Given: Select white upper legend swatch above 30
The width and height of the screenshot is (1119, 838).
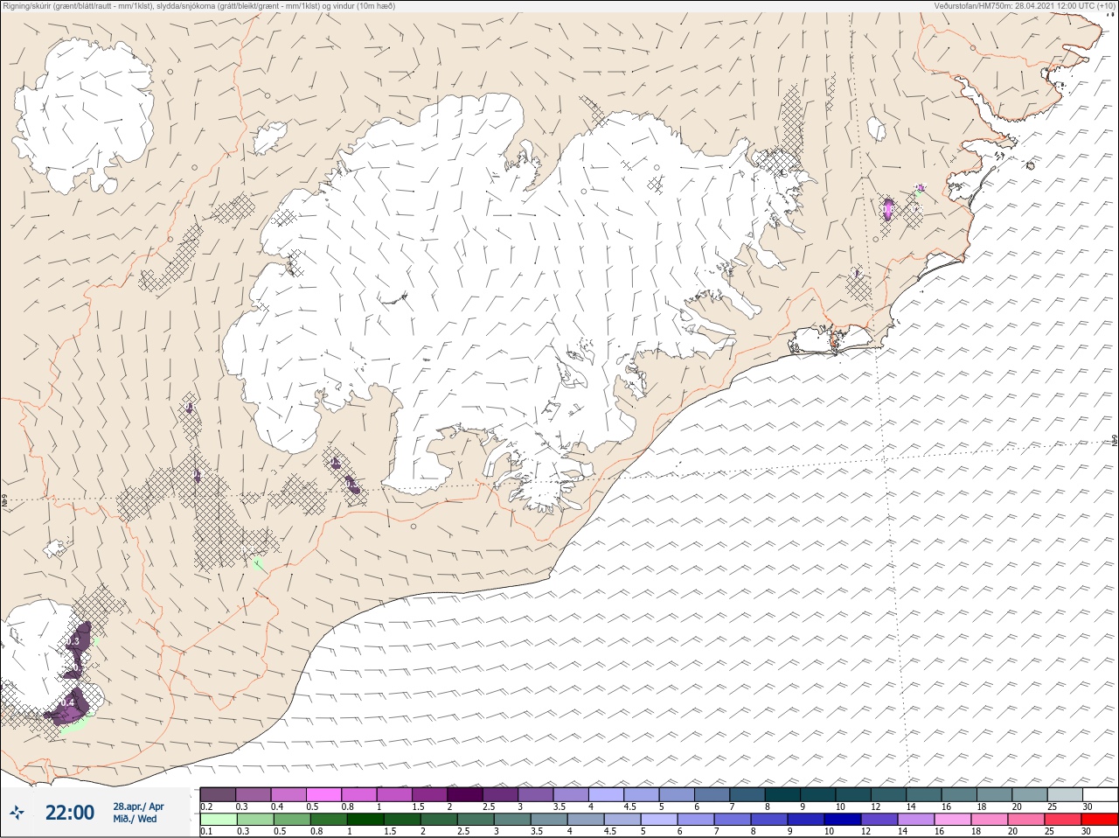Looking at the screenshot, I should [1100, 794].
